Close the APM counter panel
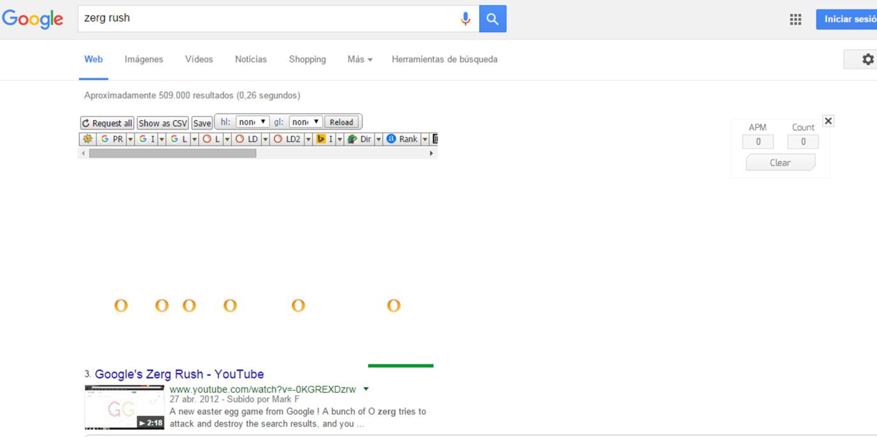 point(828,121)
